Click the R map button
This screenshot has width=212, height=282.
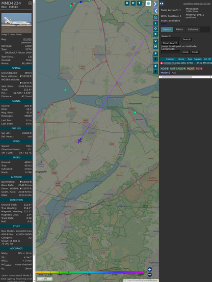point(155,66)
